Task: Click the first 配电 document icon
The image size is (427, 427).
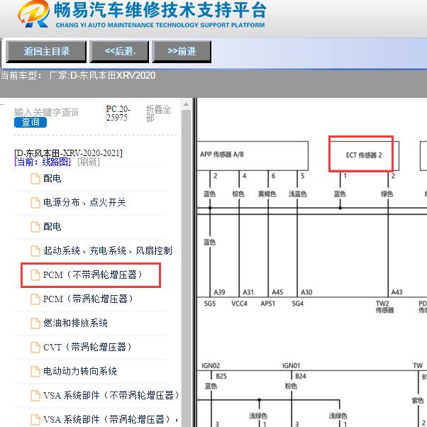Action: 35,179
